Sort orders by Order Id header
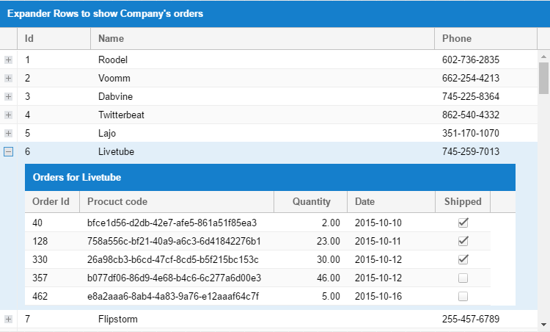 (52, 202)
